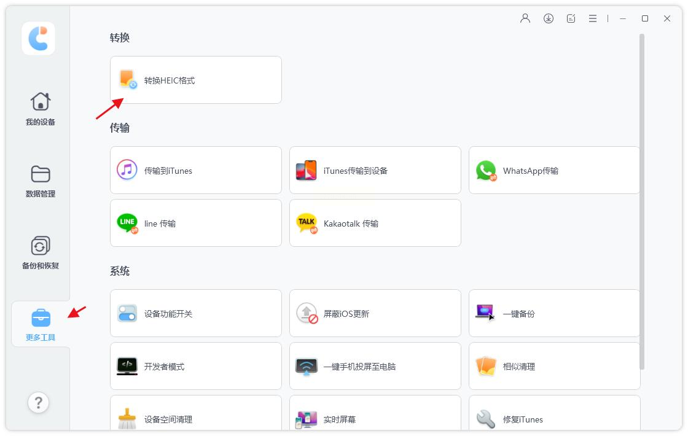The image size is (688, 436).
Task: Click the vertical scrollbar on right
Action: coord(642,202)
